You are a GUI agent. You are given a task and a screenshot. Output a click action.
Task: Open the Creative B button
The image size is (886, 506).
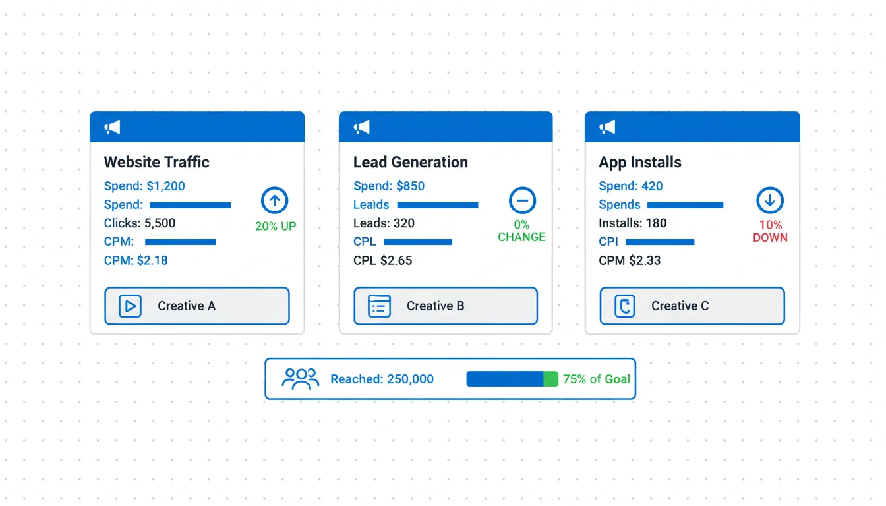pyautogui.click(x=446, y=306)
